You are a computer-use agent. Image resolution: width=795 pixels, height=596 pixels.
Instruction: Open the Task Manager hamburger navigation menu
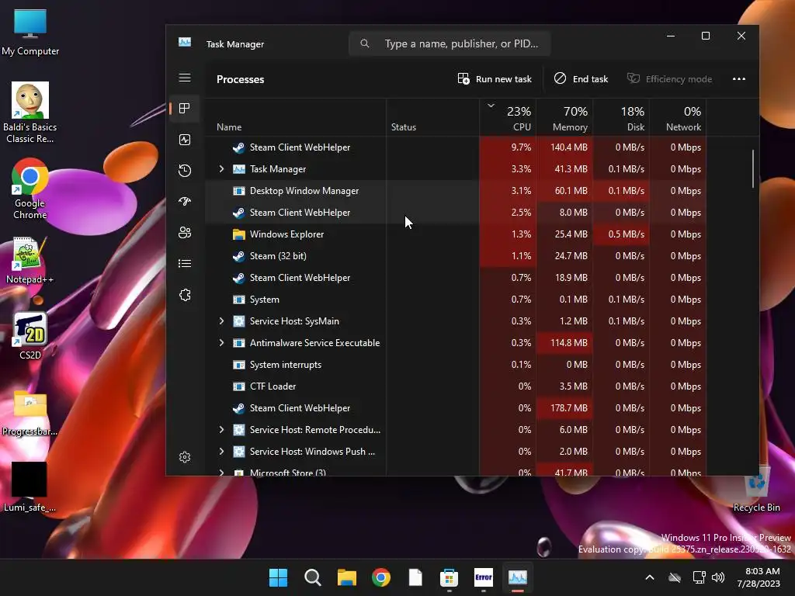coord(185,78)
